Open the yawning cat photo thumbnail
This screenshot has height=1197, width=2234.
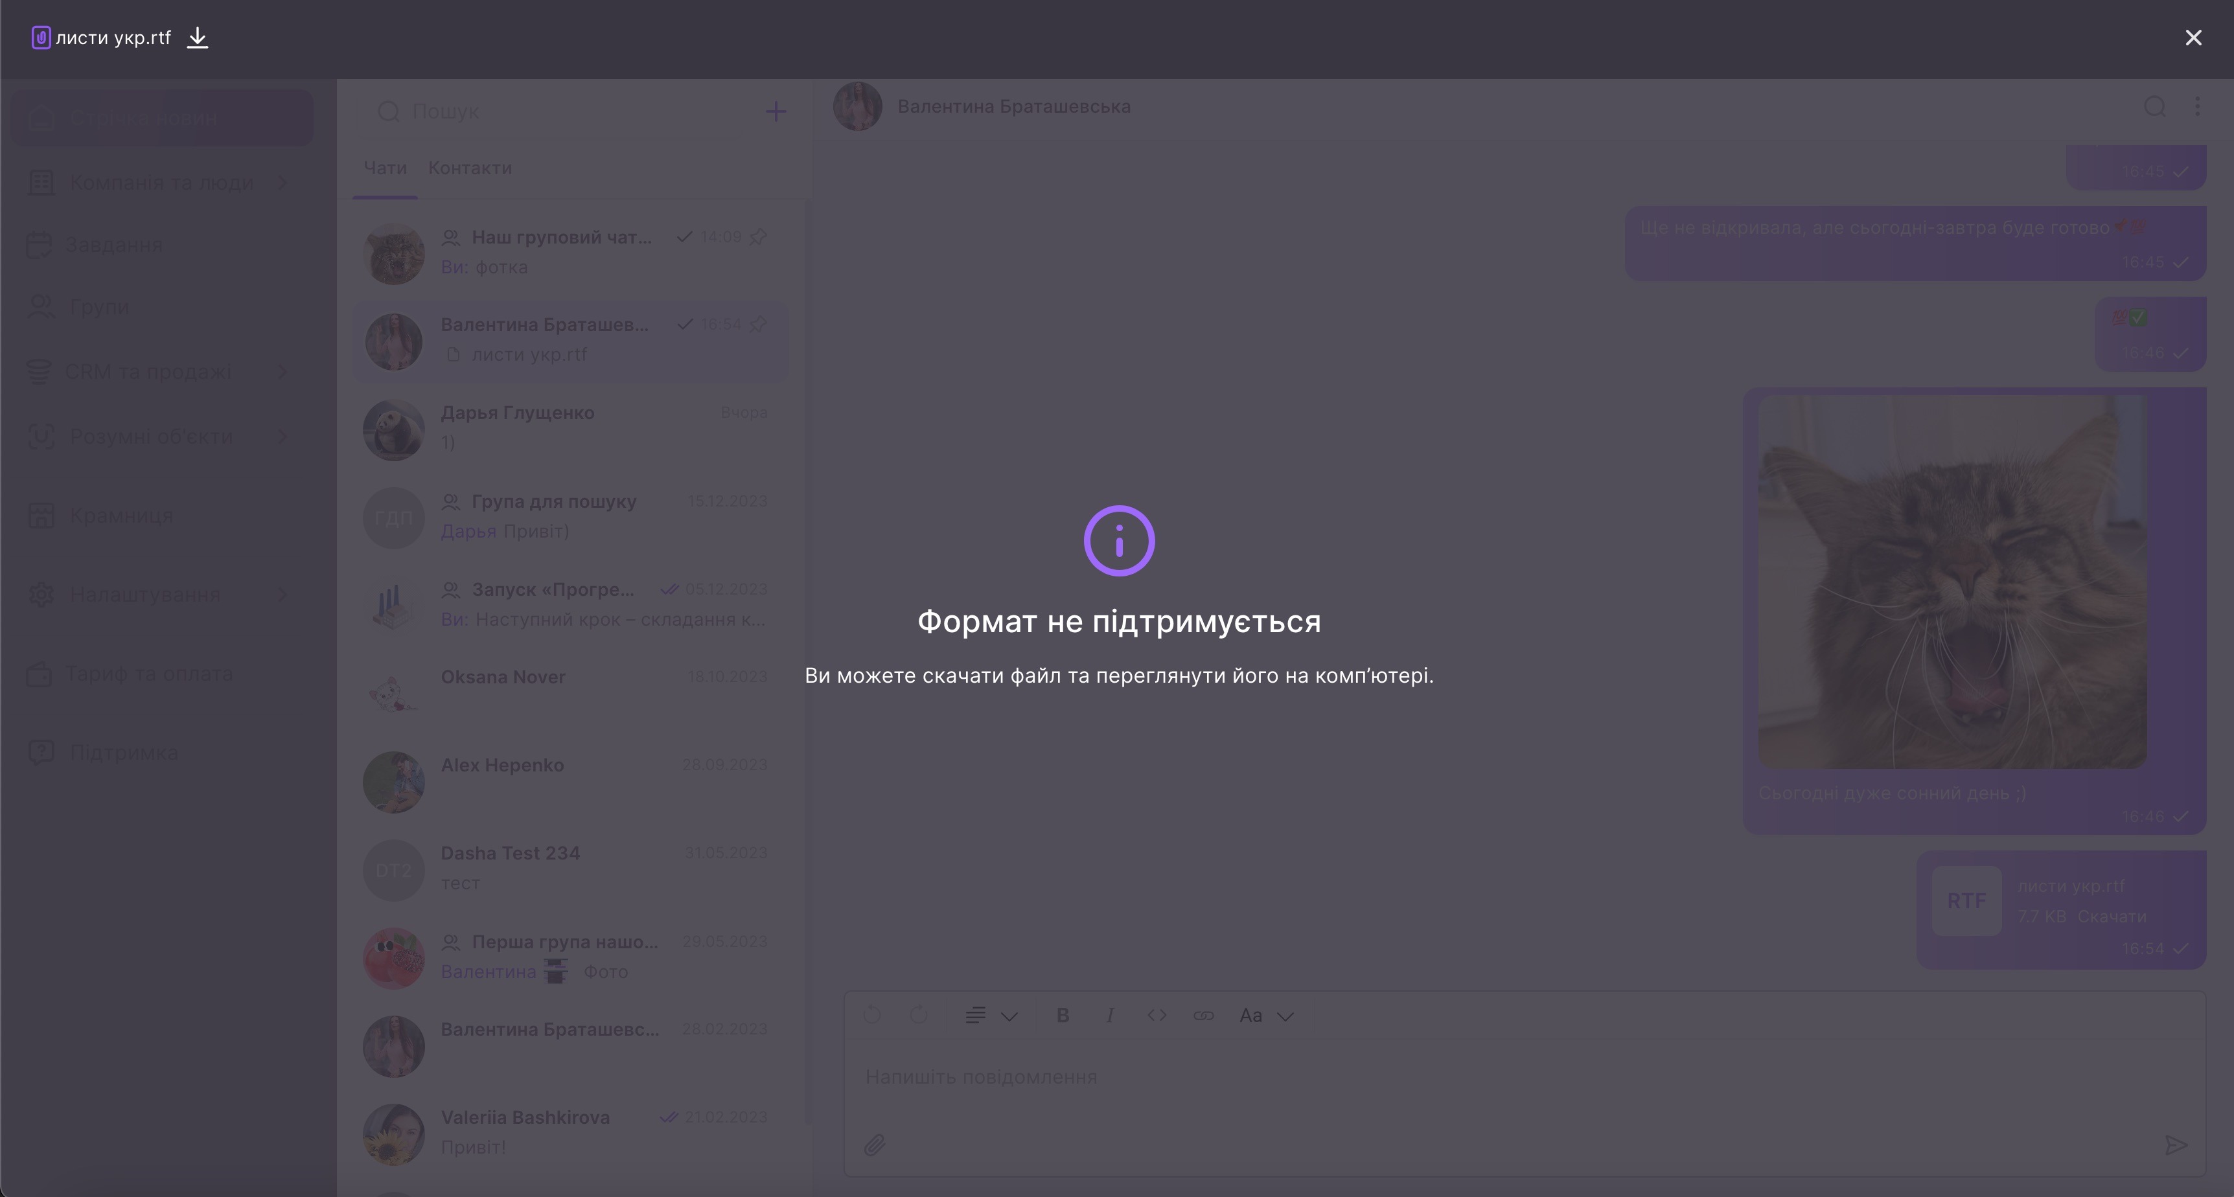tap(1952, 581)
